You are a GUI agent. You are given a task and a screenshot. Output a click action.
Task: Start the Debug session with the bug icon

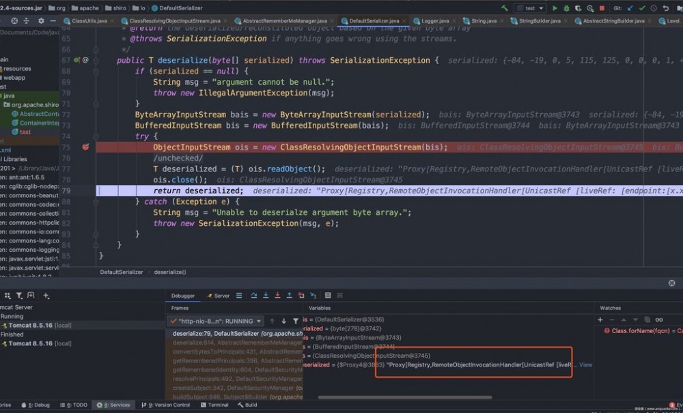tap(567, 8)
